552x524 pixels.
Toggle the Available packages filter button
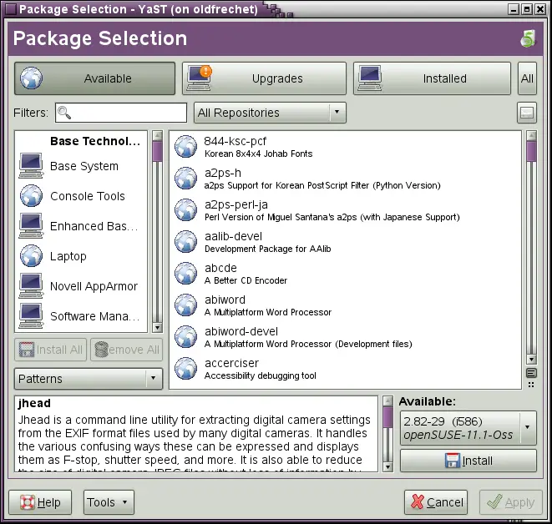click(x=94, y=78)
